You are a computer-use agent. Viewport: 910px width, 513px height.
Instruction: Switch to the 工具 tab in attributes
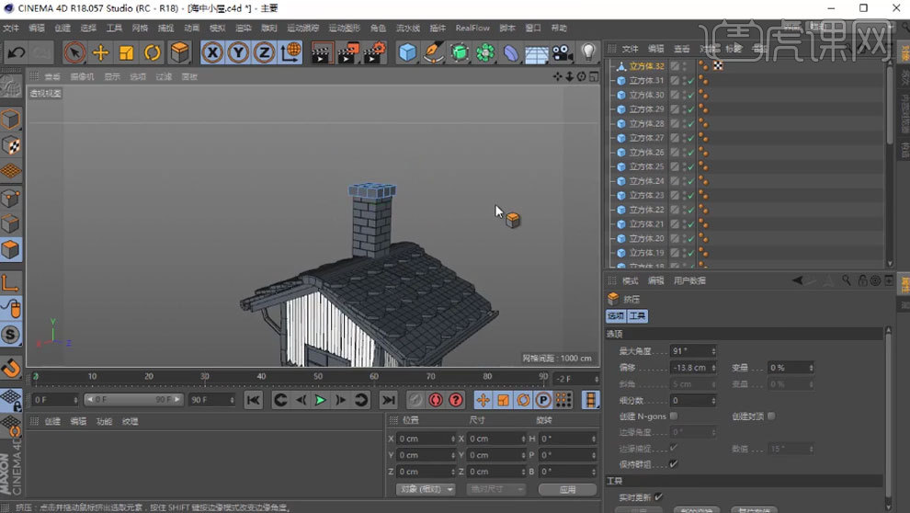pos(638,315)
